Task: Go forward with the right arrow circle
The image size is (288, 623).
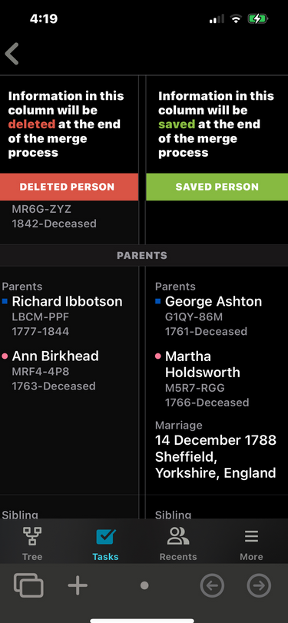Action: pyautogui.click(x=259, y=585)
